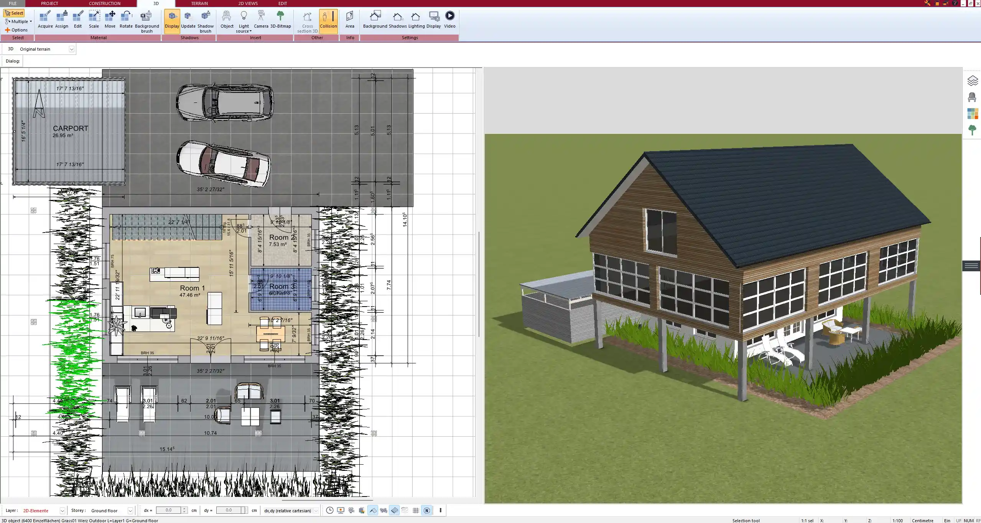Viewport: 981px width, 523px height.
Task: Enable the Multiple selection option
Action: pyautogui.click(x=18, y=21)
